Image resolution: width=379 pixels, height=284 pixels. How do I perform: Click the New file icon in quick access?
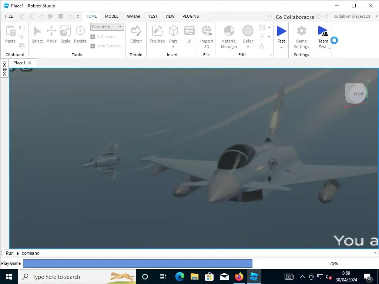click(x=22, y=16)
